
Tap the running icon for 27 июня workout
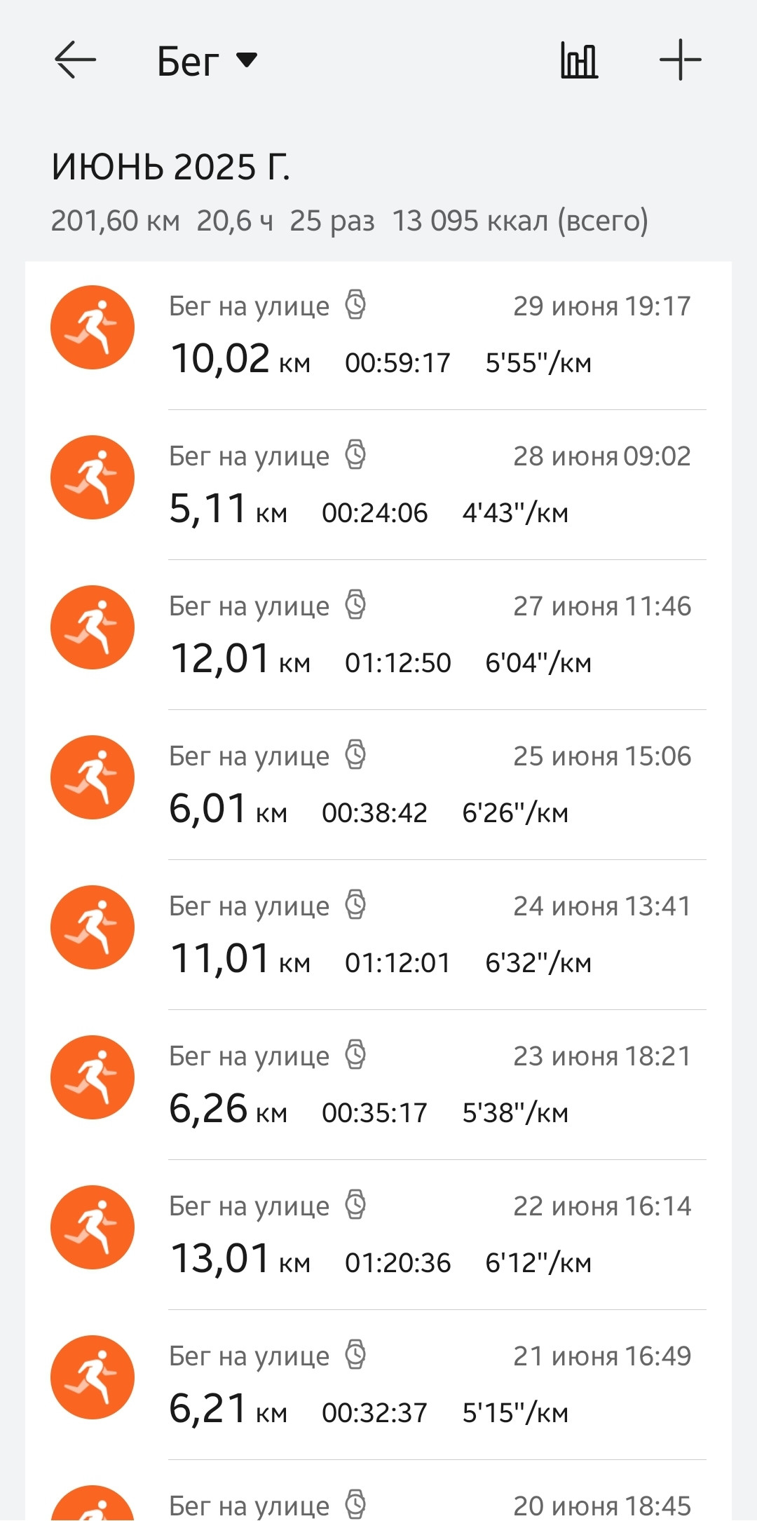[x=93, y=627]
